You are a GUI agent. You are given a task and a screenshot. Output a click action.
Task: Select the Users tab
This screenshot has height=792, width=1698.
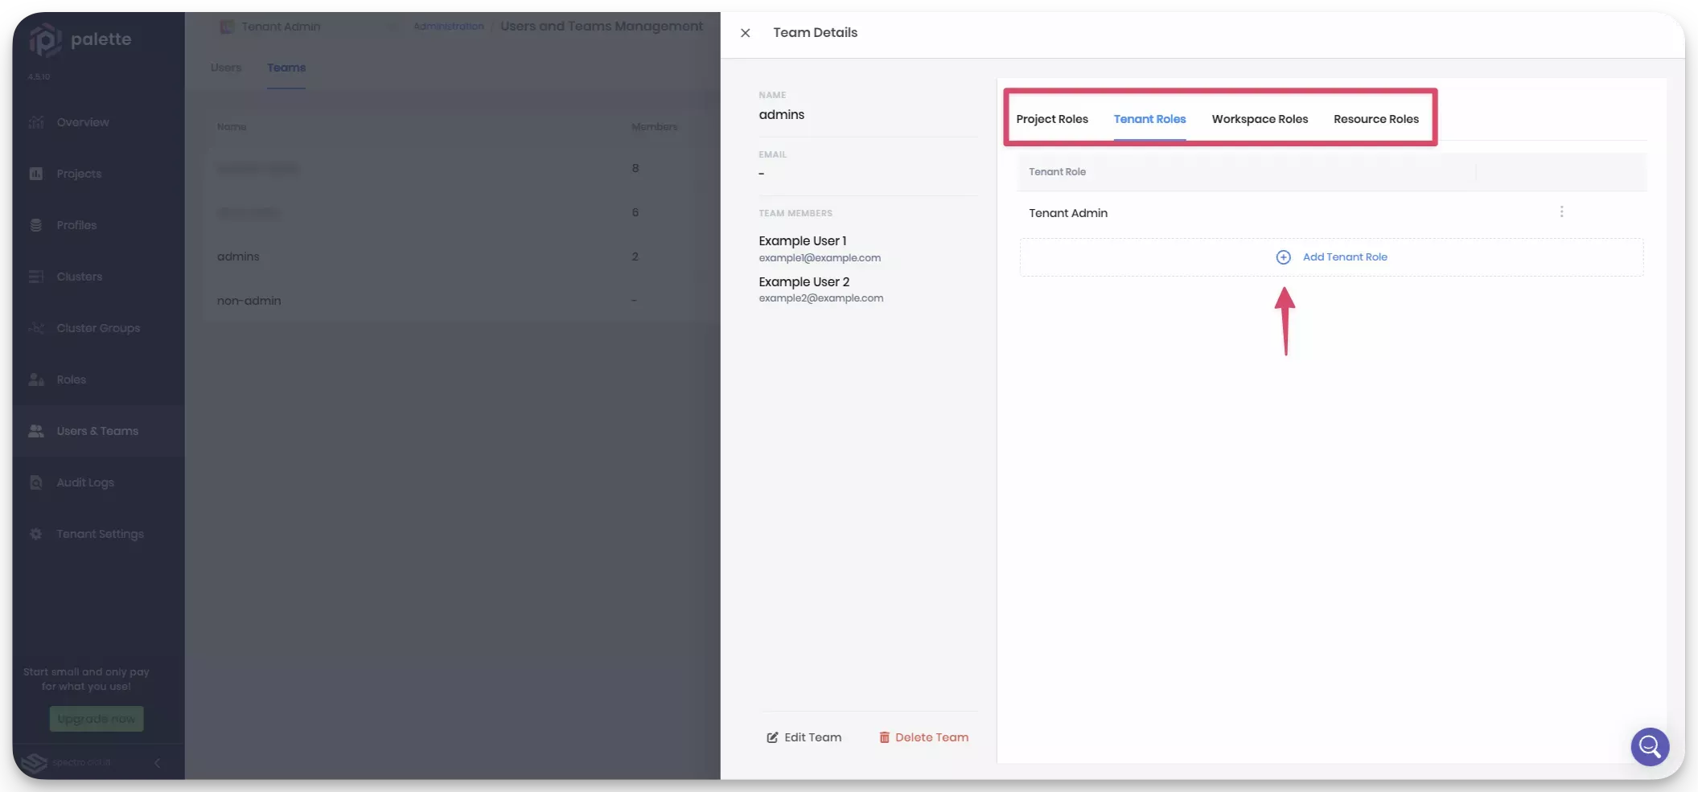tap(226, 68)
